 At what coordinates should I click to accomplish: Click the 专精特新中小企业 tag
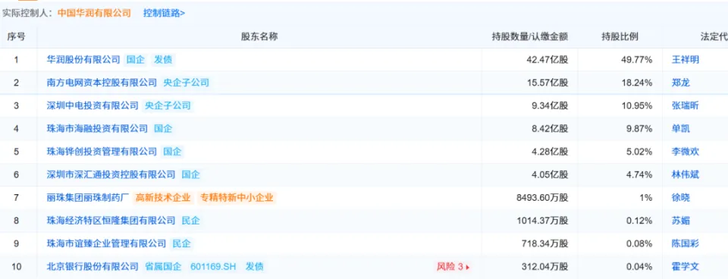[237, 198]
